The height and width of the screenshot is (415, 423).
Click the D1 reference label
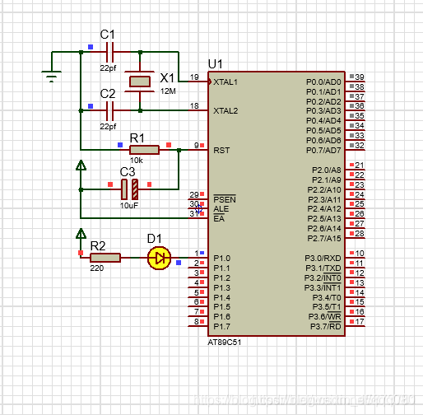pyautogui.click(x=155, y=239)
